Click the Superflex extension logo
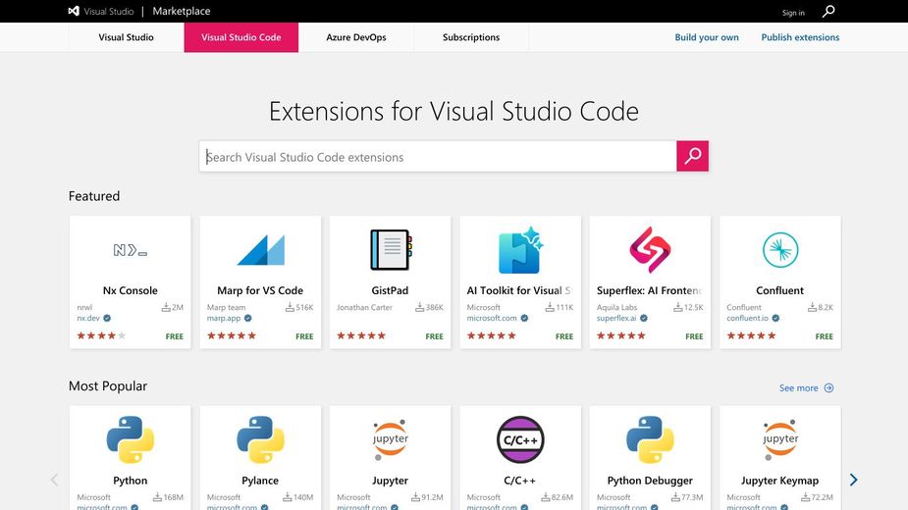The width and height of the screenshot is (908, 510). pyautogui.click(x=650, y=249)
